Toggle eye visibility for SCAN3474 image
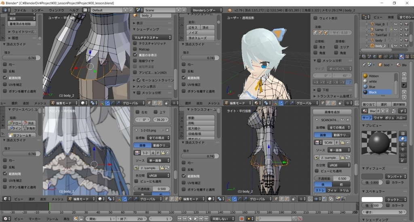The image size is (414, 222). click(342, 120)
